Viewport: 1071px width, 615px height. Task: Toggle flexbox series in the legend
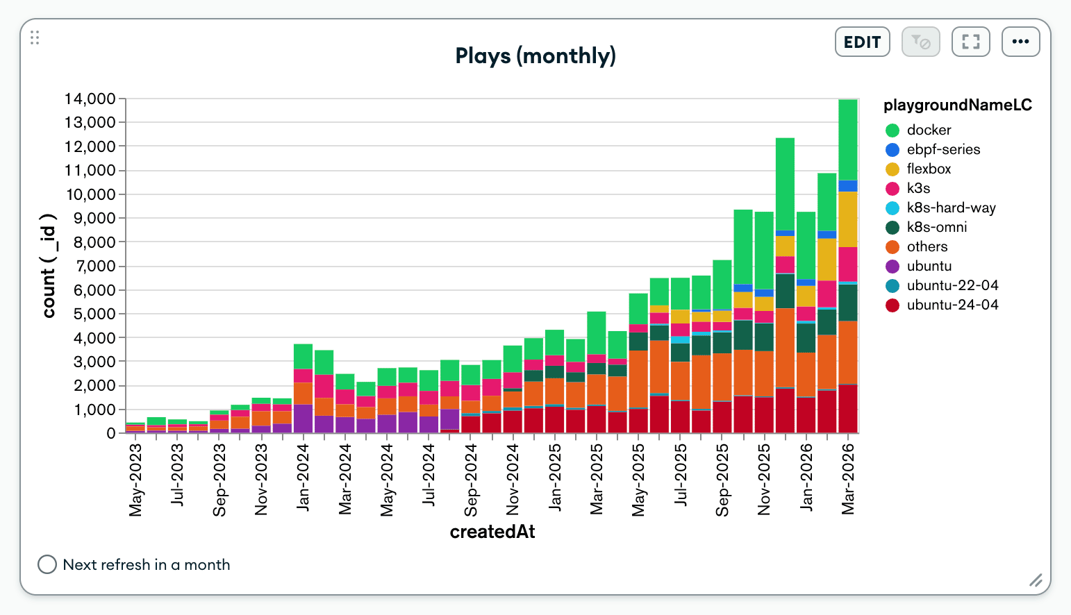tap(928, 169)
